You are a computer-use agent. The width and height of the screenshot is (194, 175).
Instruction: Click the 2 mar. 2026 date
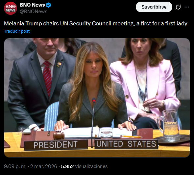tap(43, 166)
